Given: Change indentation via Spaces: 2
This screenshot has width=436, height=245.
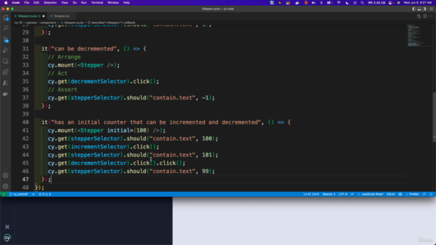Looking at the screenshot, I should tap(328, 194).
